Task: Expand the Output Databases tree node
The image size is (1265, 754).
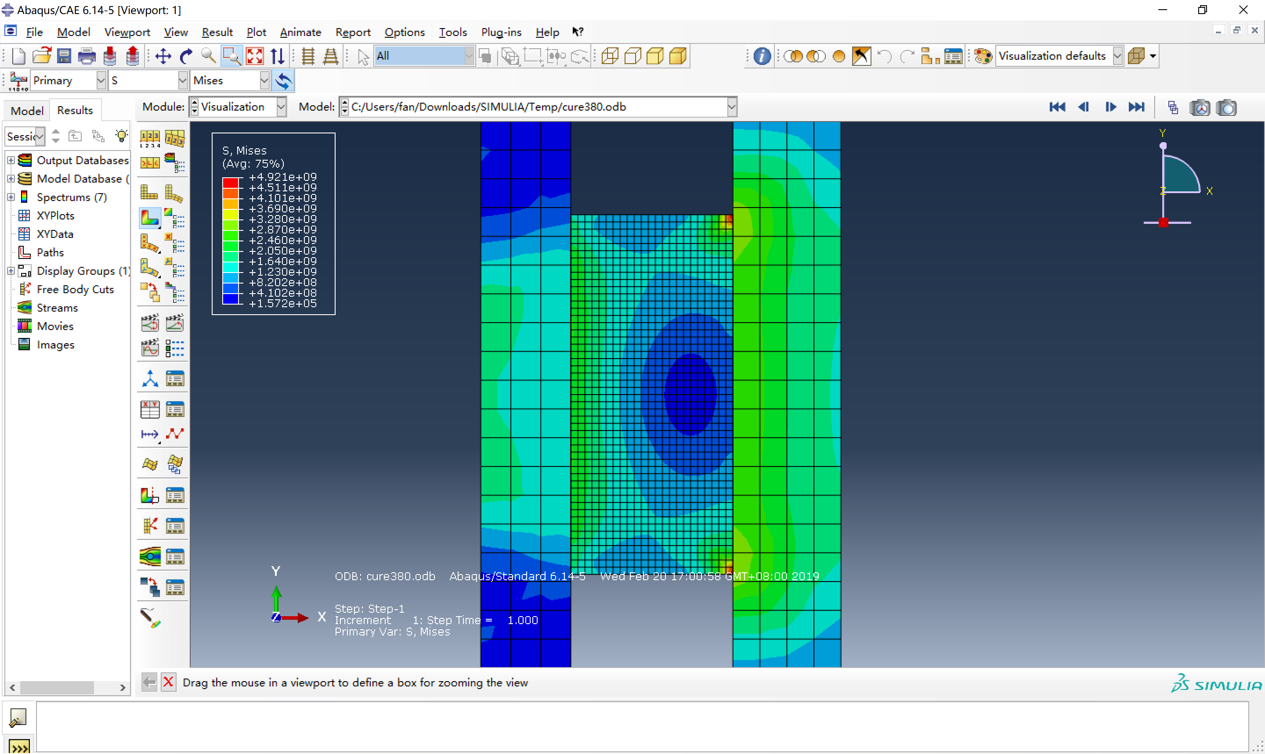Action: coord(11,160)
